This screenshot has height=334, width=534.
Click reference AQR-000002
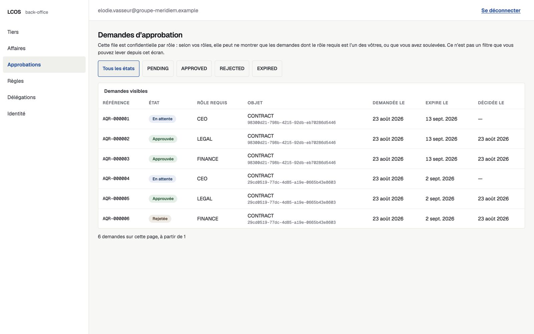pyautogui.click(x=116, y=139)
